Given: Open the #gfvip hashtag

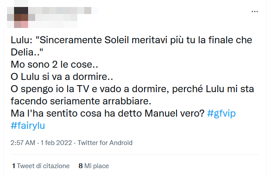Looking at the screenshot, I should click(226, 114).
